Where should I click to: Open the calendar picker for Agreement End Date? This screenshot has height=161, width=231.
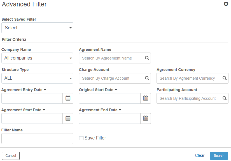pos(146,118)
